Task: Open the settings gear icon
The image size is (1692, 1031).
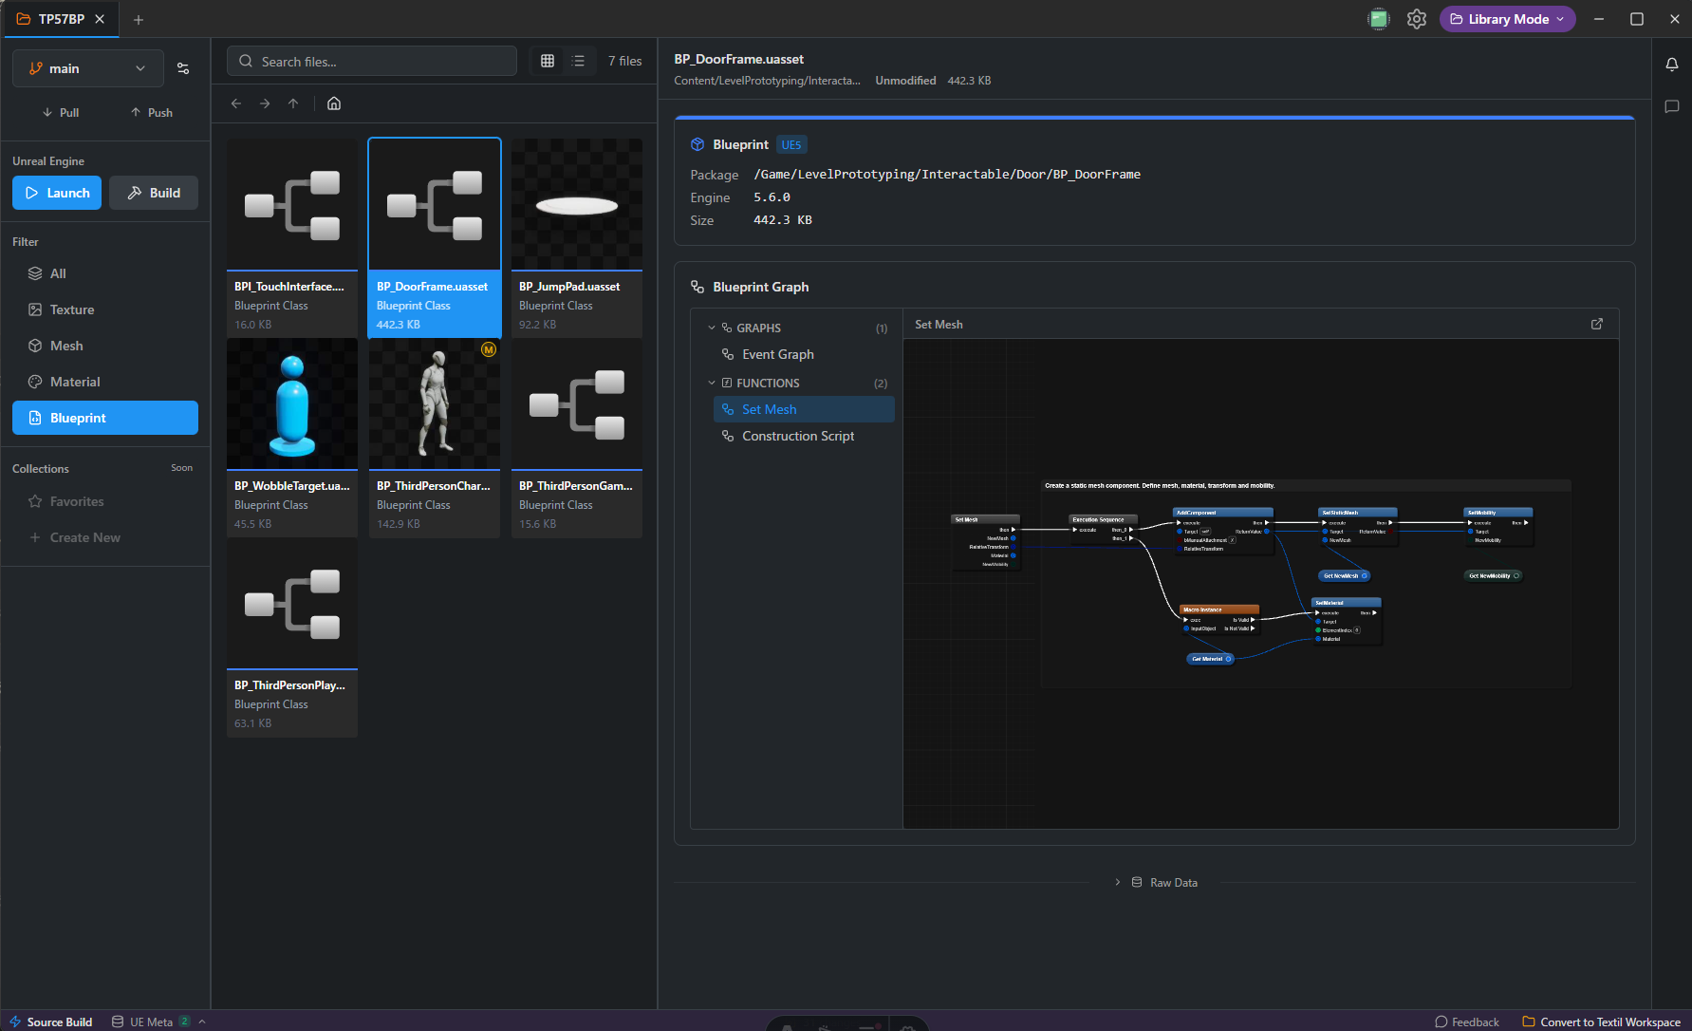Action: 1416,19
